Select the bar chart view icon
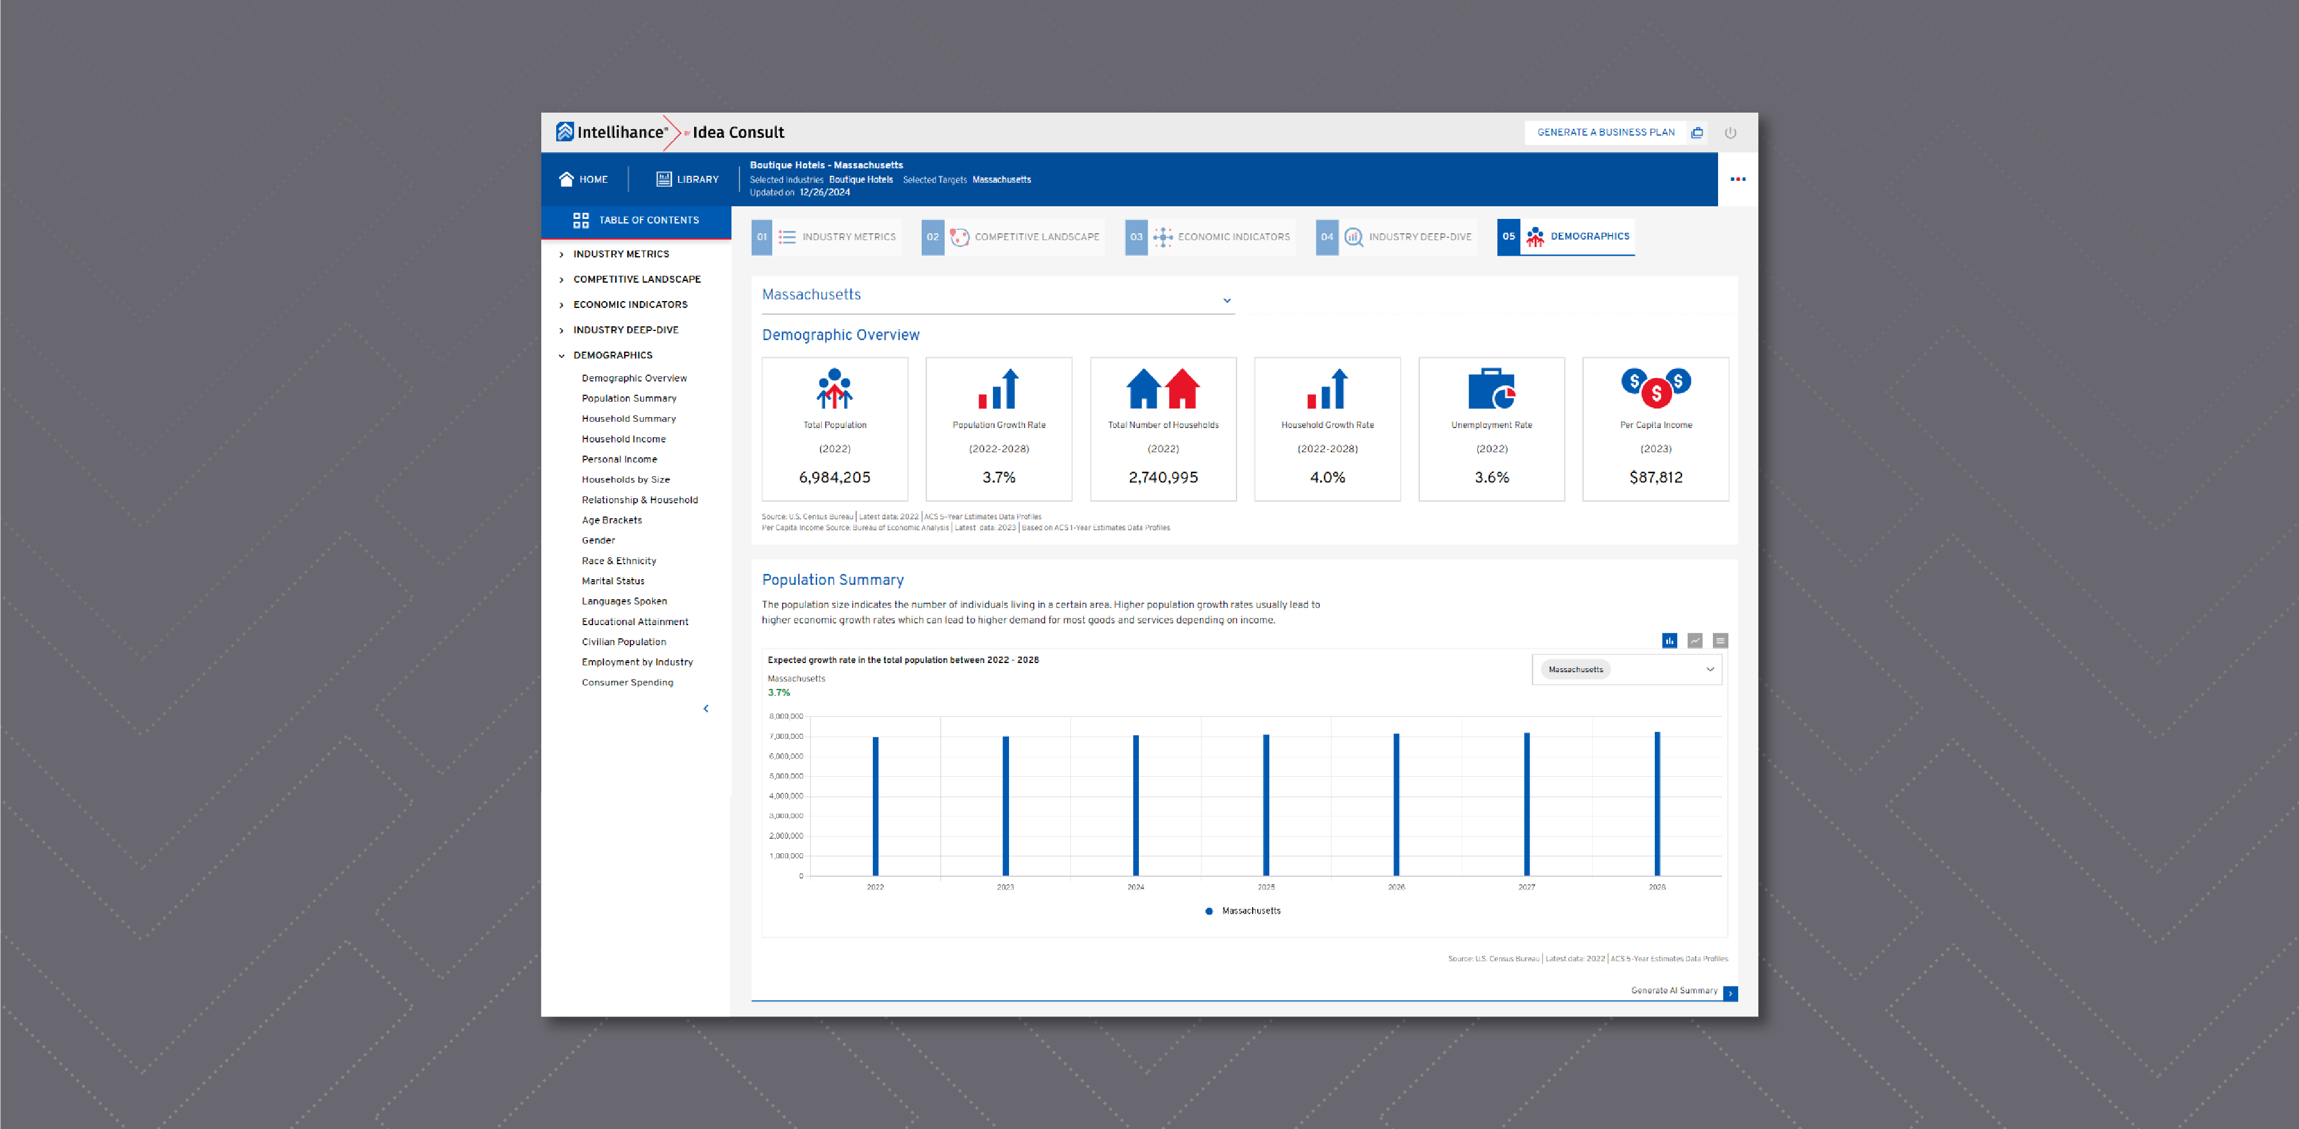 (1669, 641)
